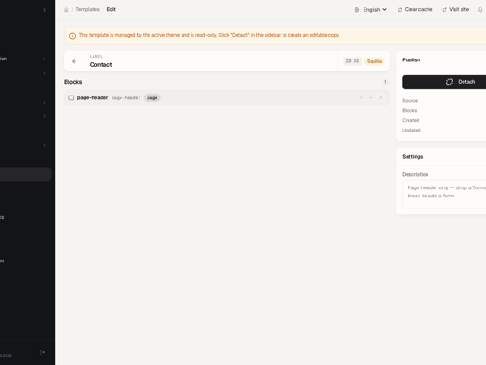Click the Squilla theme badge
This screenshot has height=365, width=486.
tap(374, 61)
